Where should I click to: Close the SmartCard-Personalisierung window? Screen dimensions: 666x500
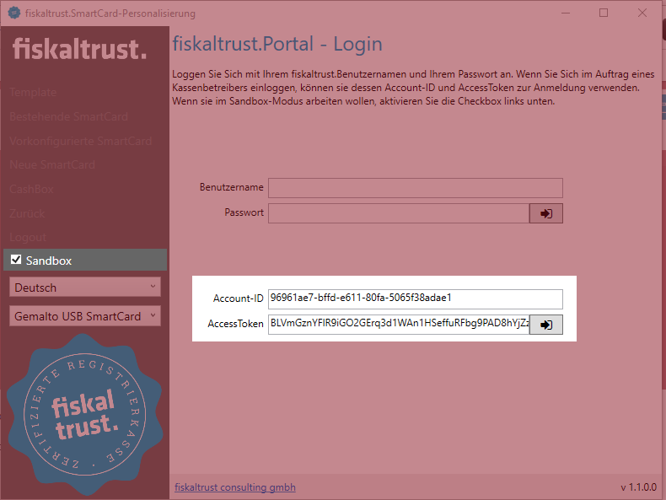642,13
